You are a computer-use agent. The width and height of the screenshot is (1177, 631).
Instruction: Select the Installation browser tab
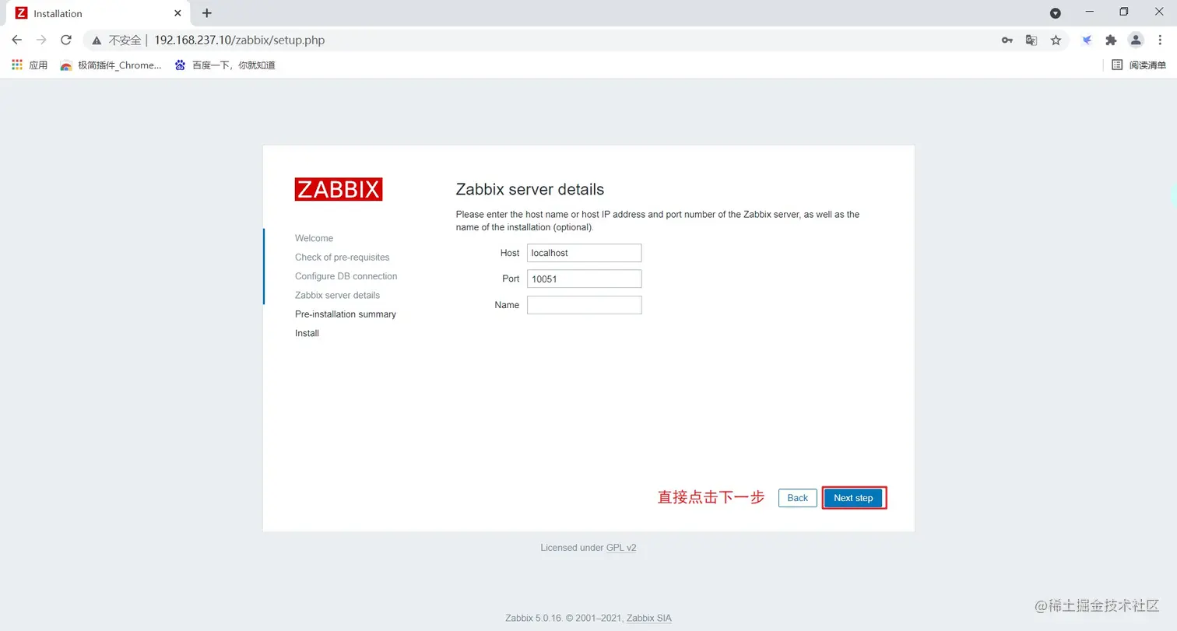[x=97, y=13]
